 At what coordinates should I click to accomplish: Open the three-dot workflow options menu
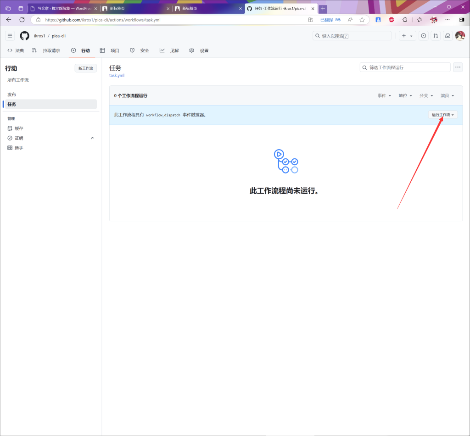click(458, 67)
